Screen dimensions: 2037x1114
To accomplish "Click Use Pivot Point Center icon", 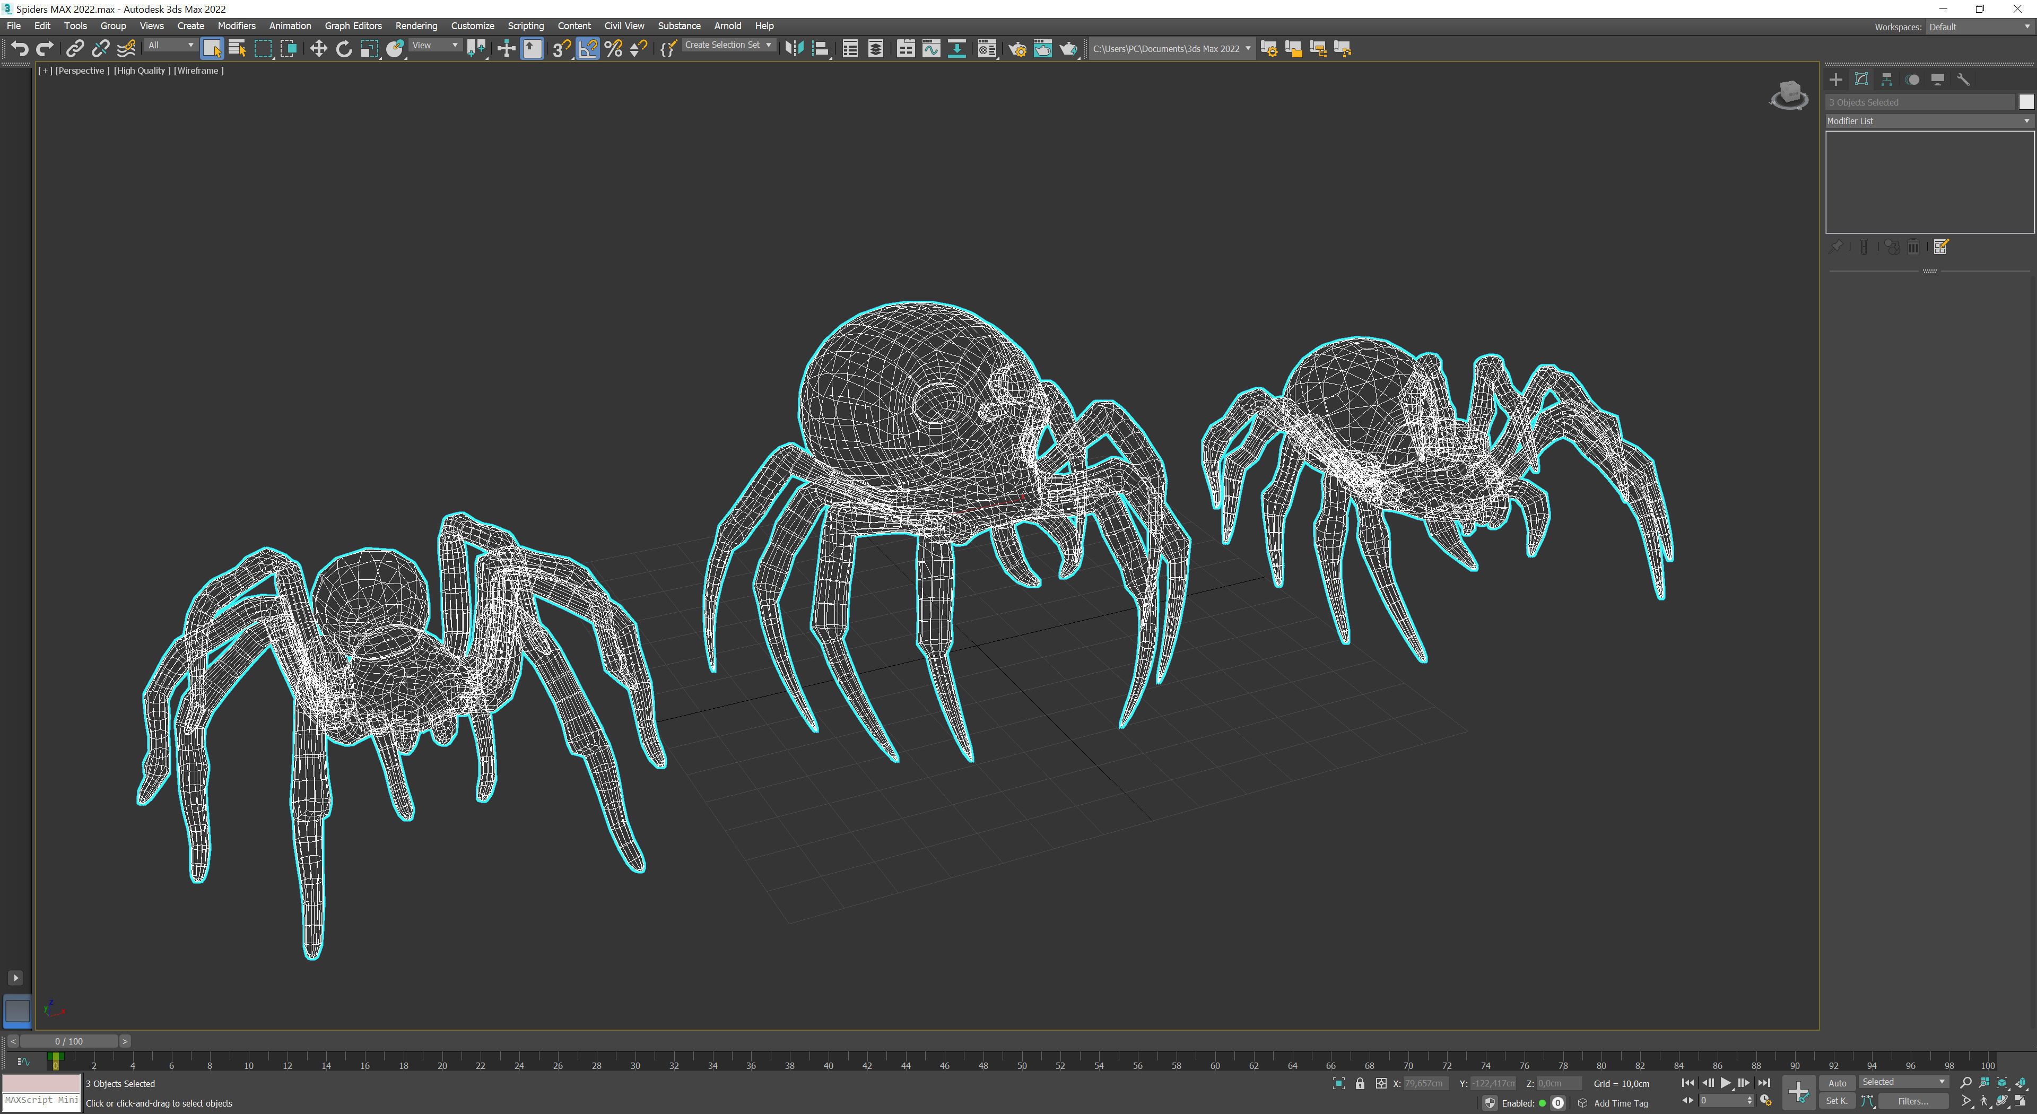I will point(476,49).
